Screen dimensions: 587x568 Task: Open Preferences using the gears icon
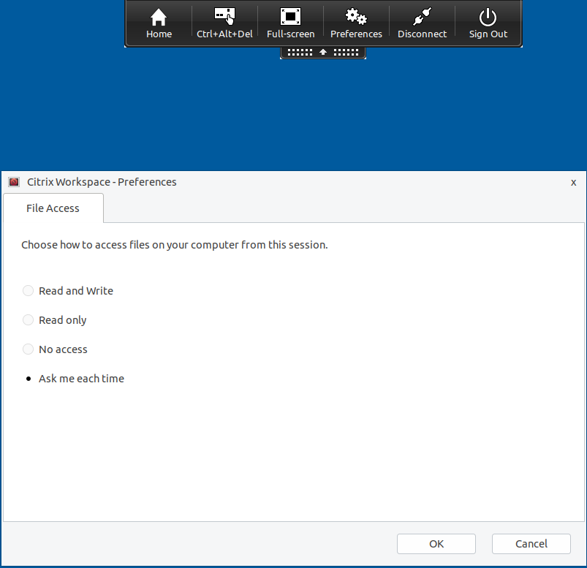point(356,15)
